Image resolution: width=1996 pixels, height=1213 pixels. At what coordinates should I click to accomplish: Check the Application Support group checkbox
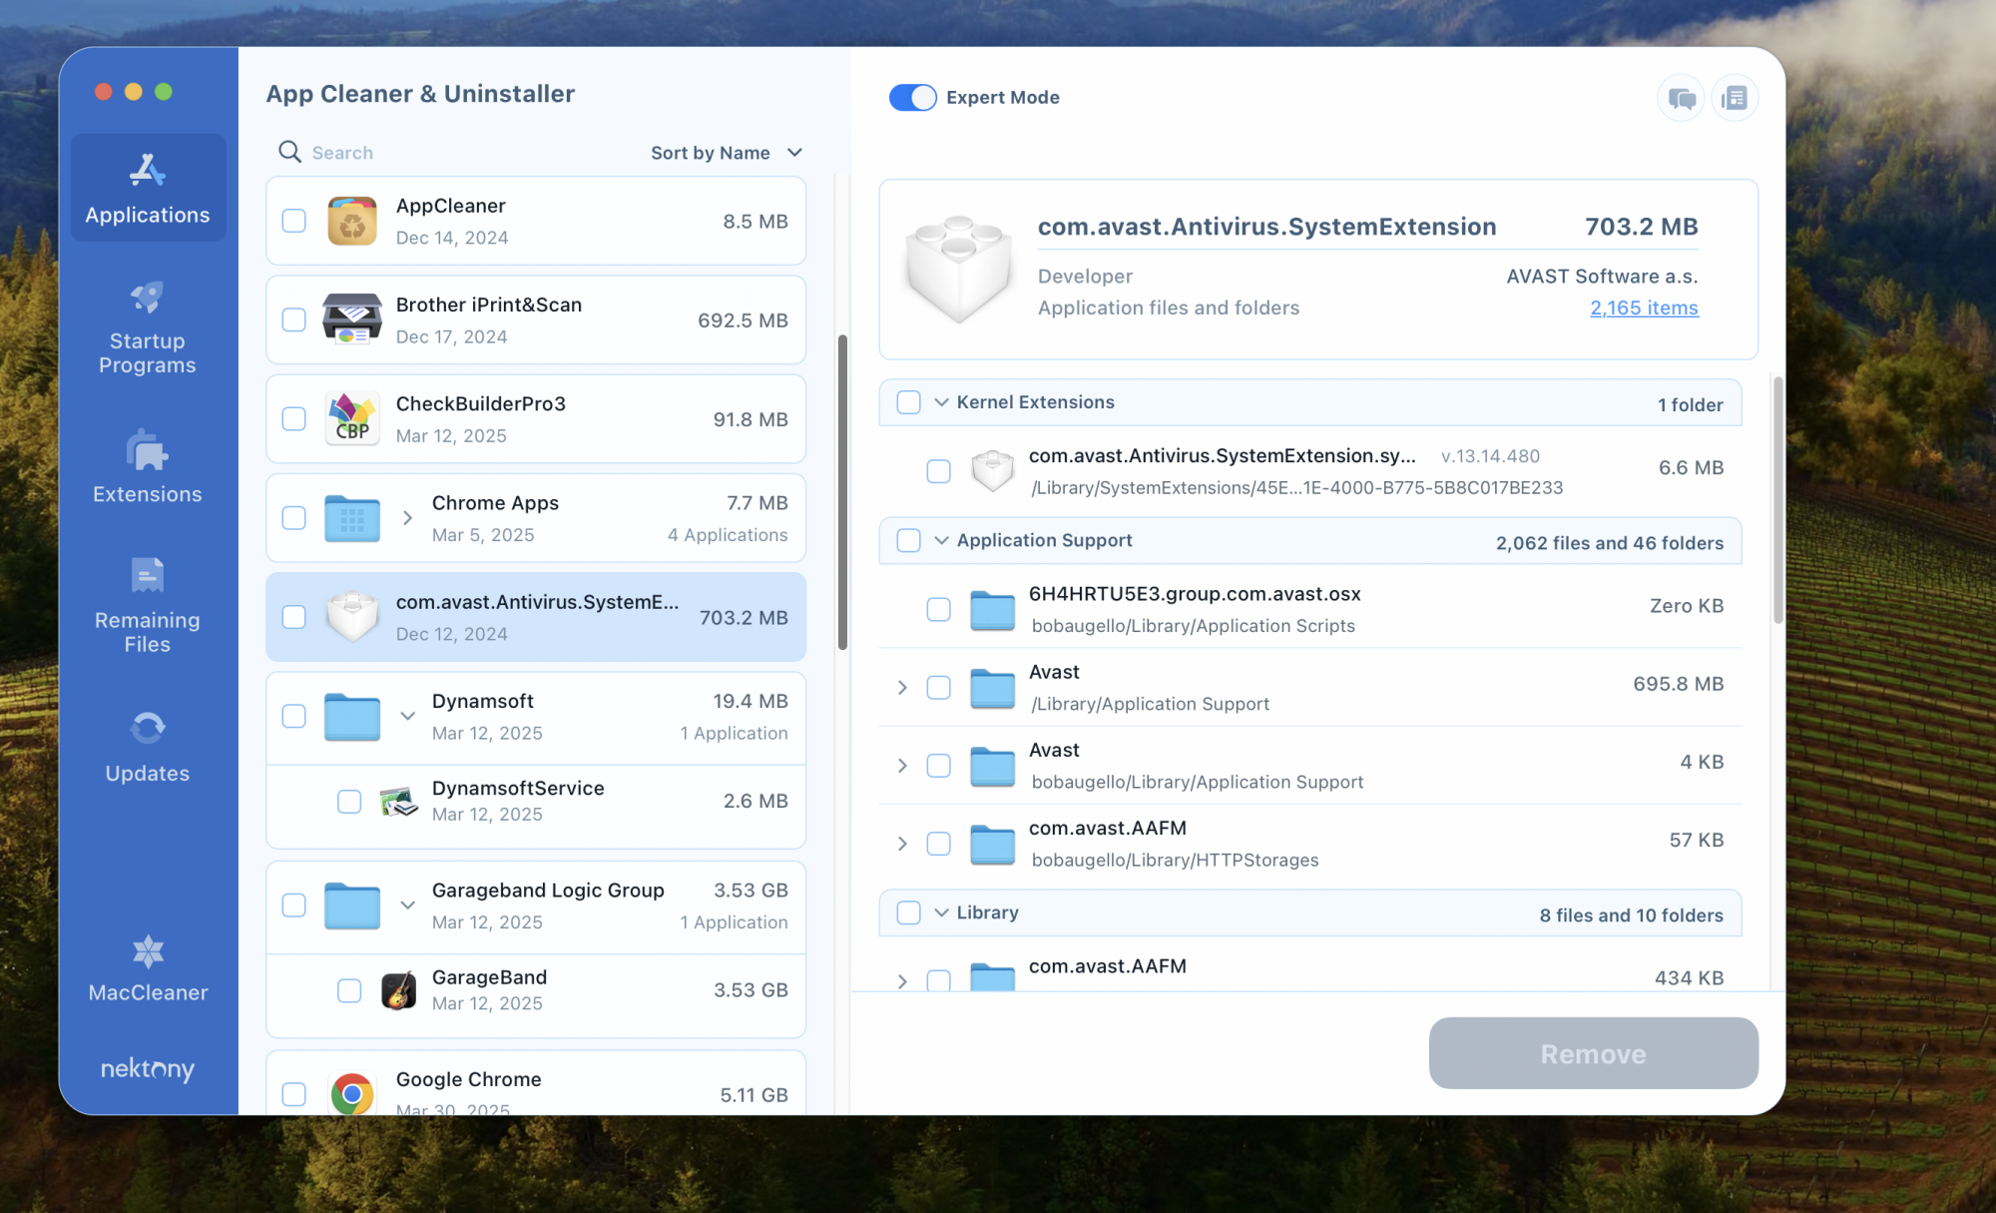(908, 540)
